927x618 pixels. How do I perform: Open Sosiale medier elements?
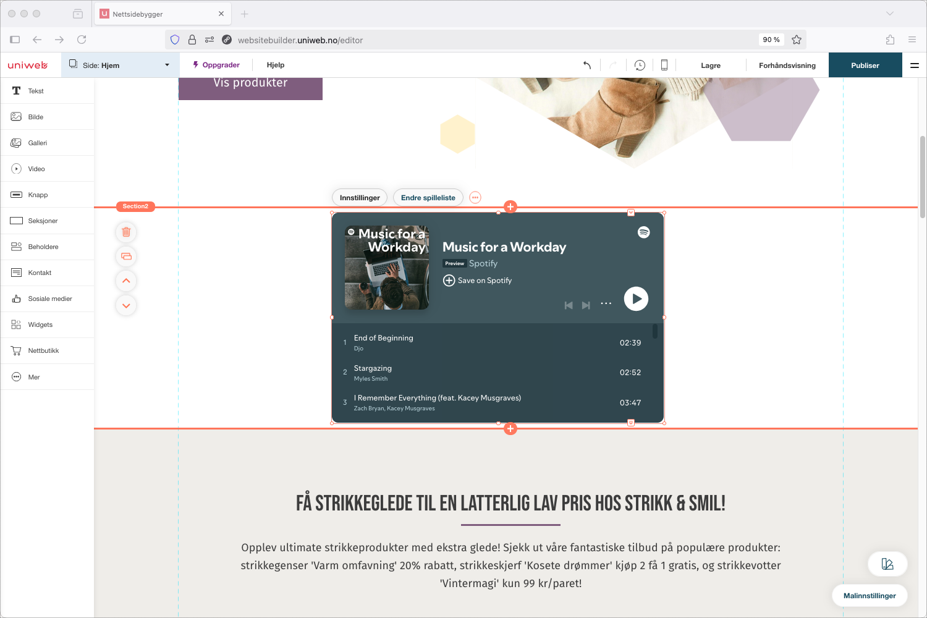click(x=47, y=298)
